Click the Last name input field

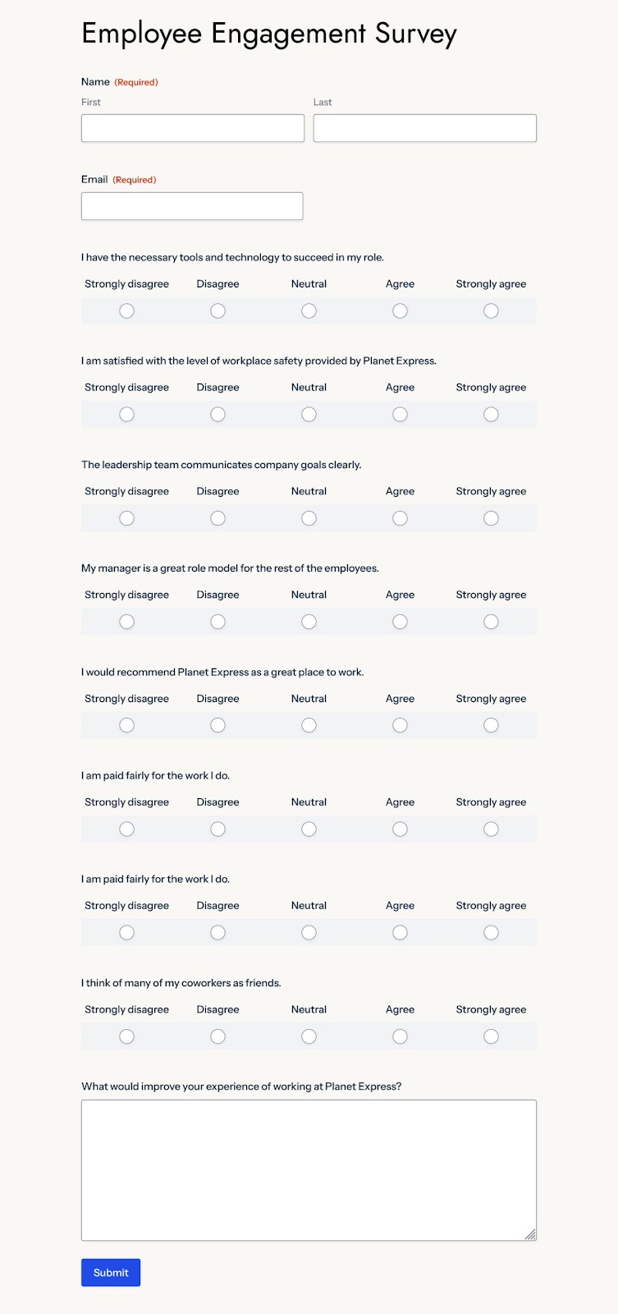(425, 128)
